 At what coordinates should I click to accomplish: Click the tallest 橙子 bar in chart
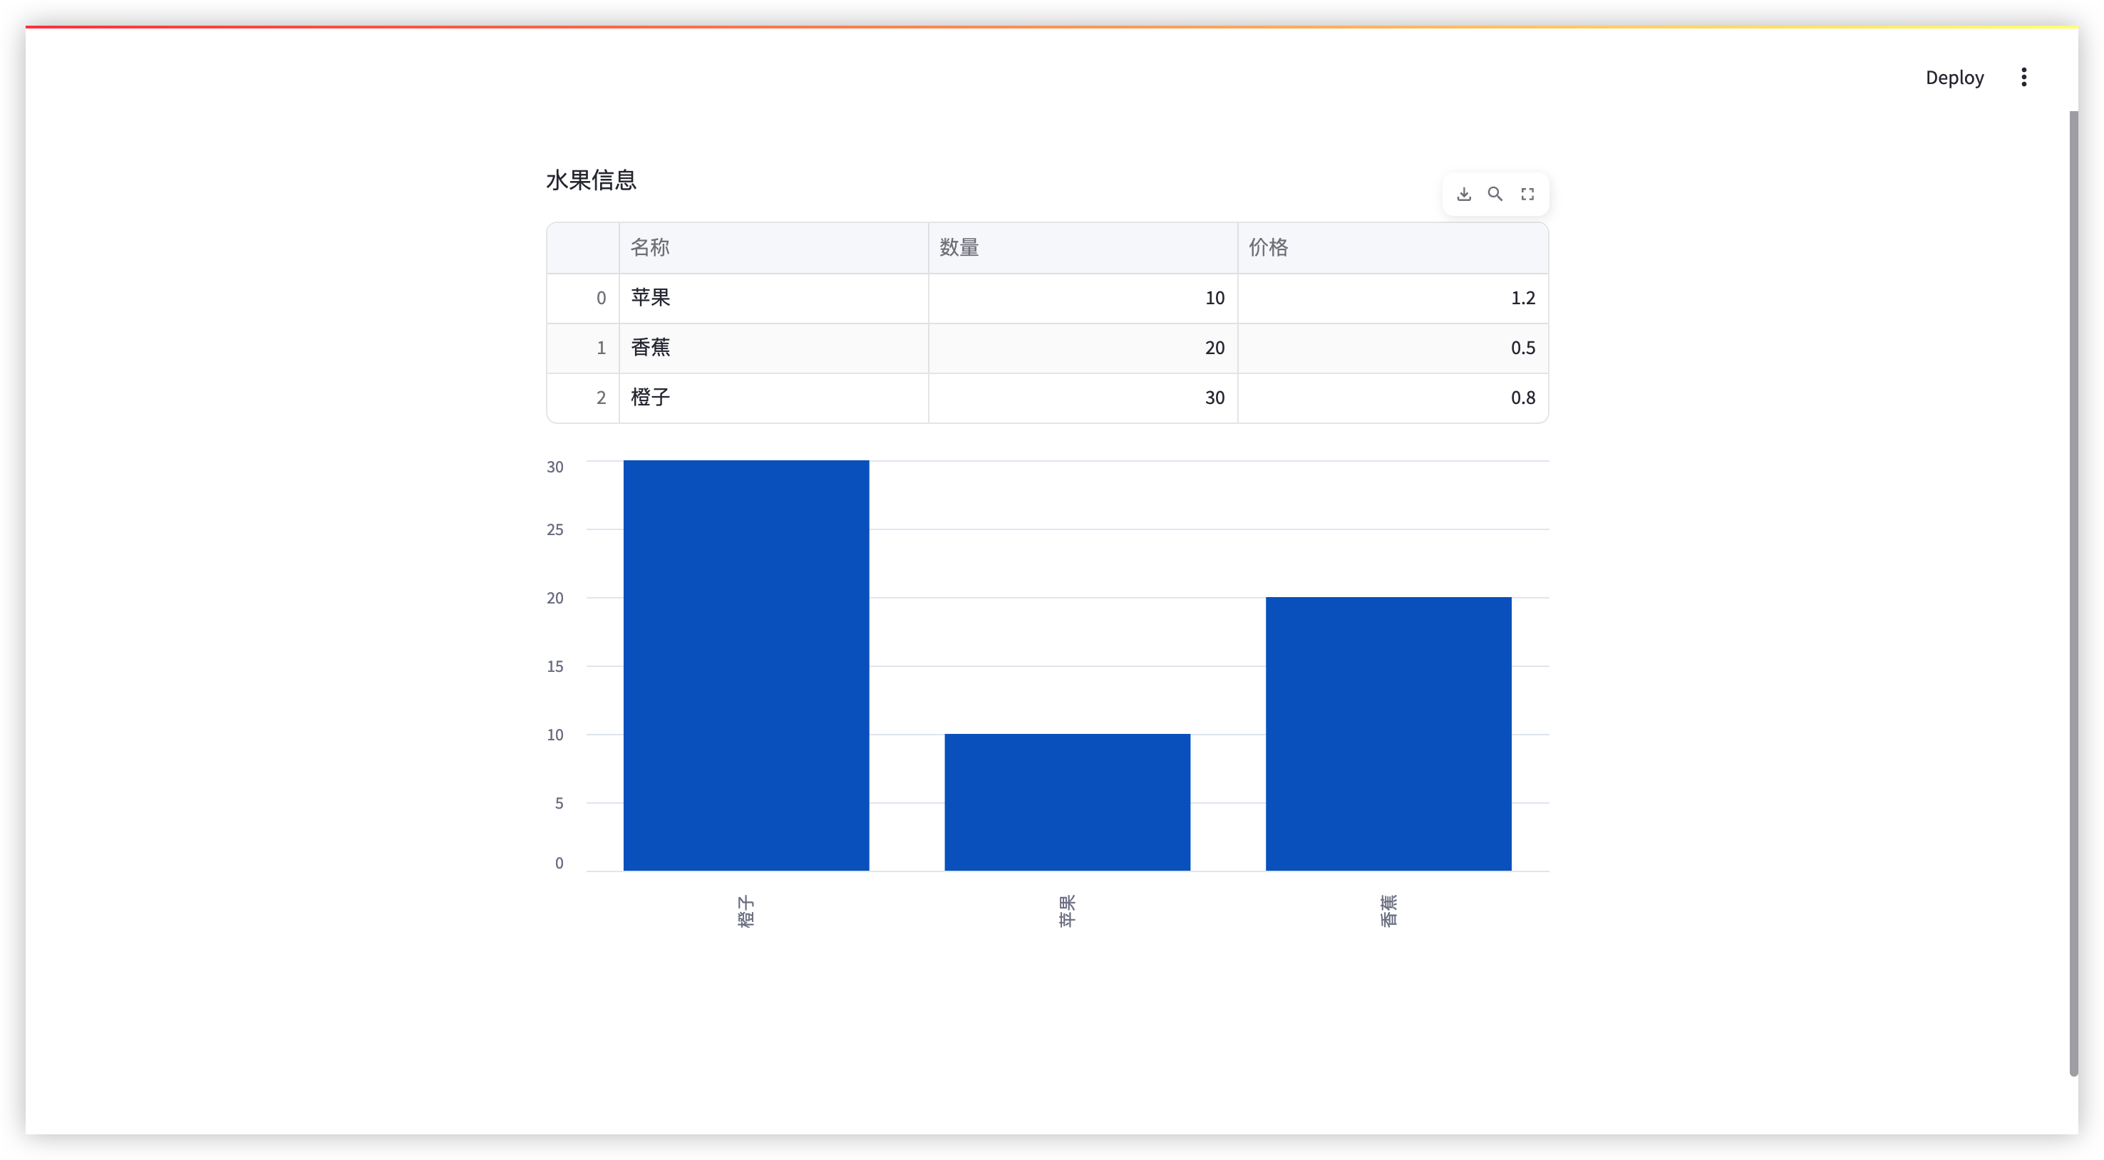746,666
